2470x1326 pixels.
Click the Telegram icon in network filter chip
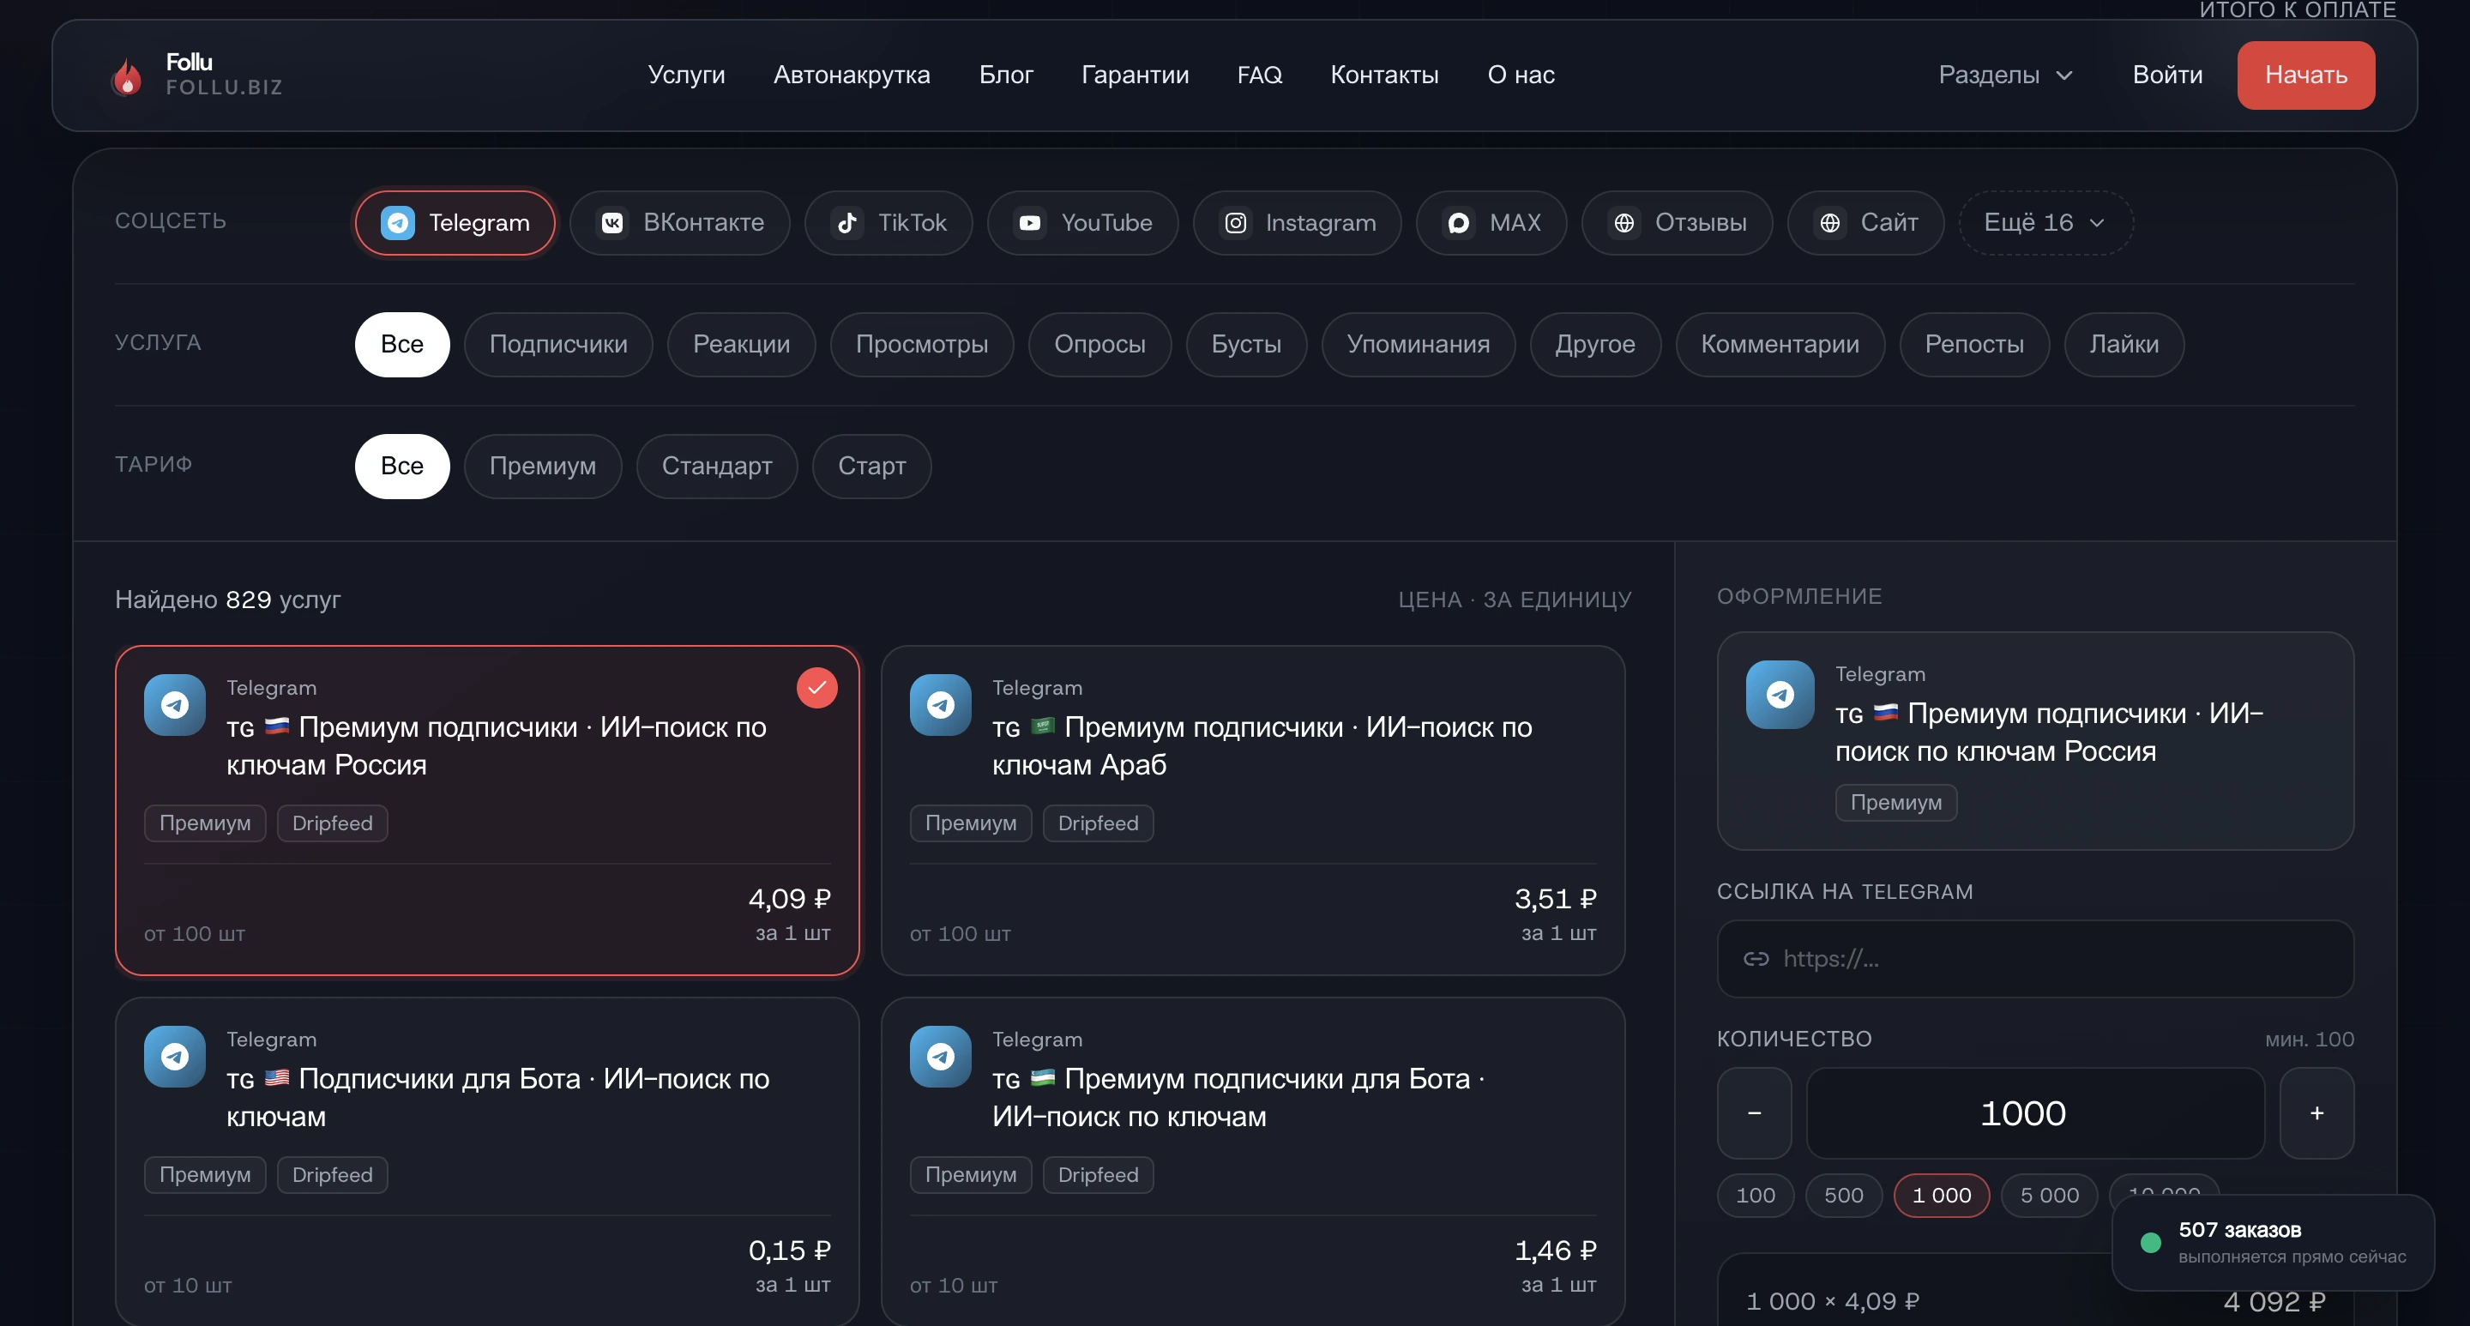398,222
